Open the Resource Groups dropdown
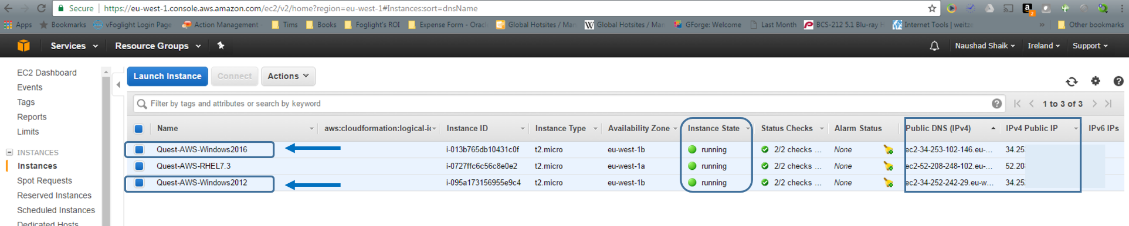1129x226 pixels. [158, 46]
